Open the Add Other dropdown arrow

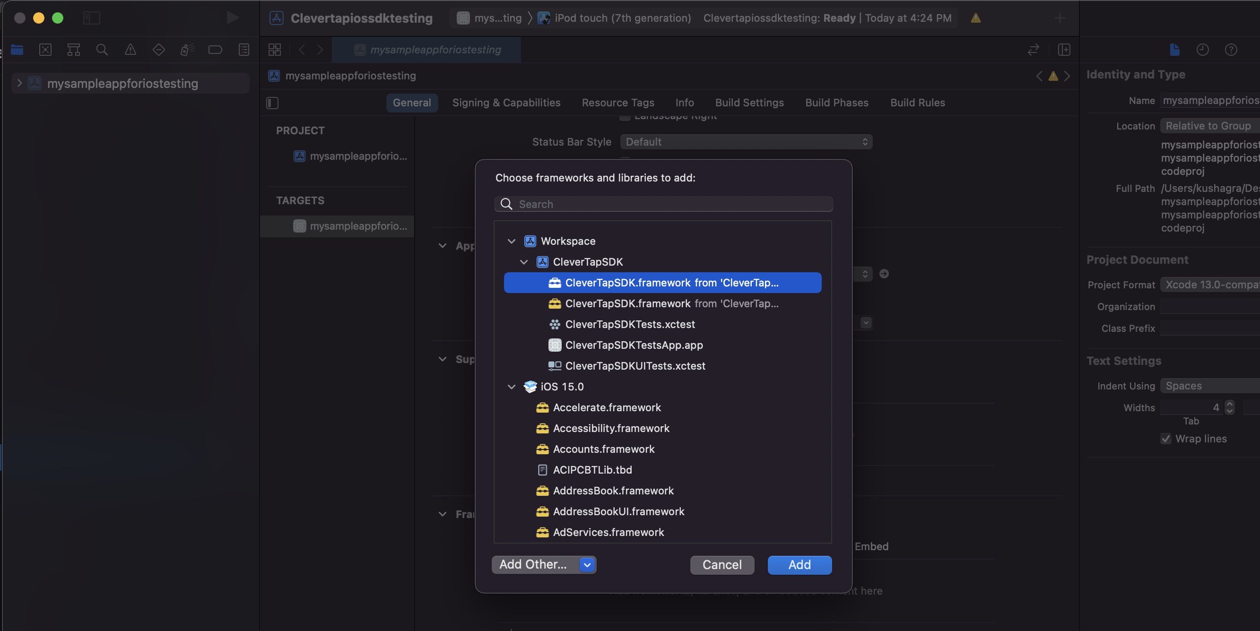(586, 564)
